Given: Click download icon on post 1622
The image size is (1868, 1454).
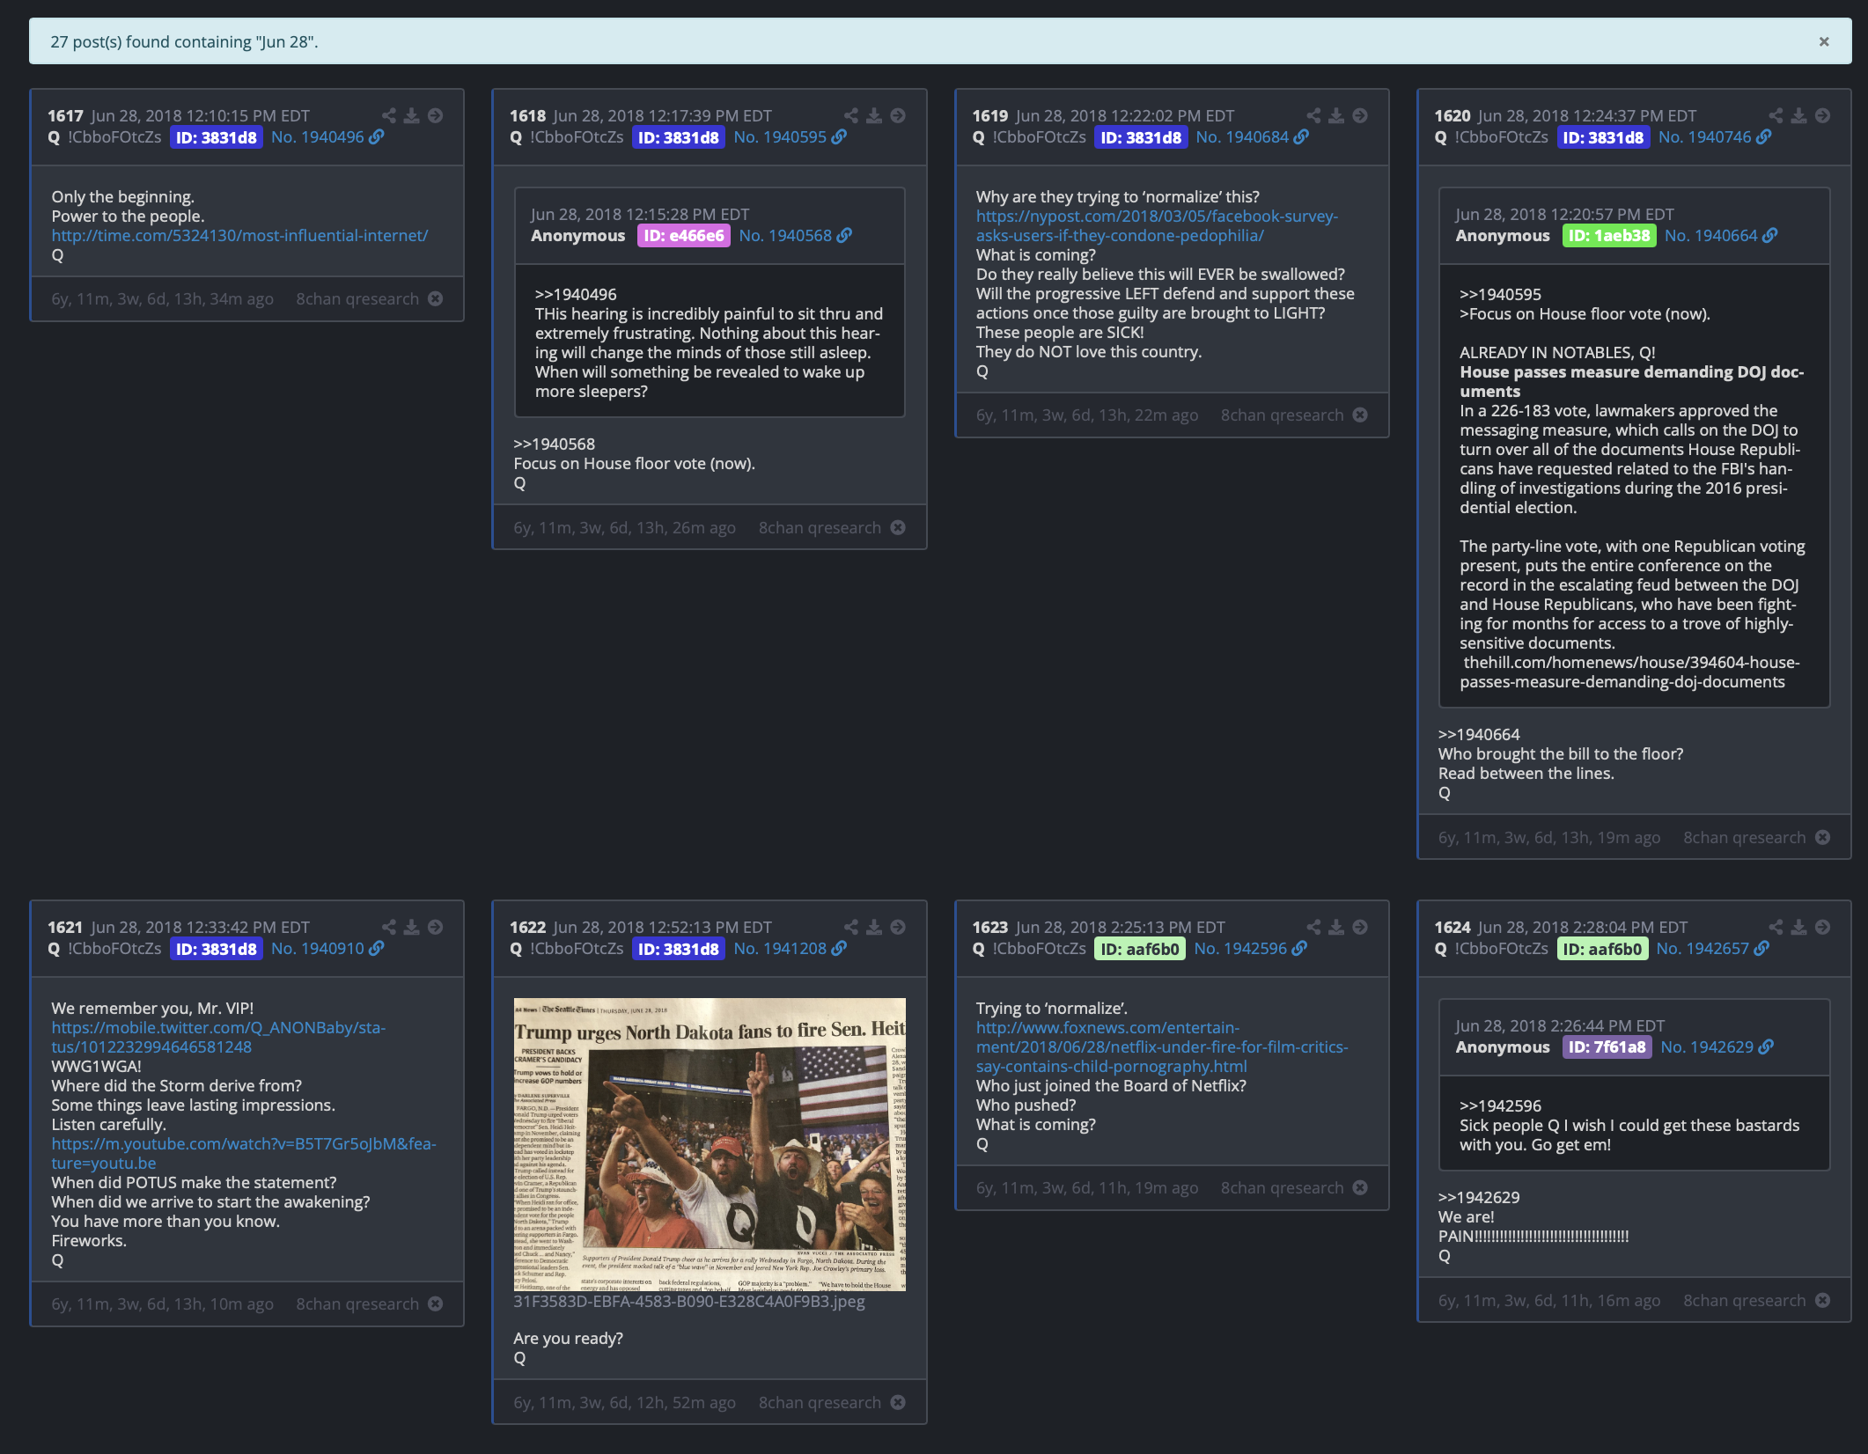Looking at the screenshot, I should pyautogui.click(x=874, y=927).
